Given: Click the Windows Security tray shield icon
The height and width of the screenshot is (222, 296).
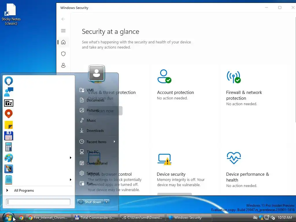Looking at the screenshot, I should [261, 218].
